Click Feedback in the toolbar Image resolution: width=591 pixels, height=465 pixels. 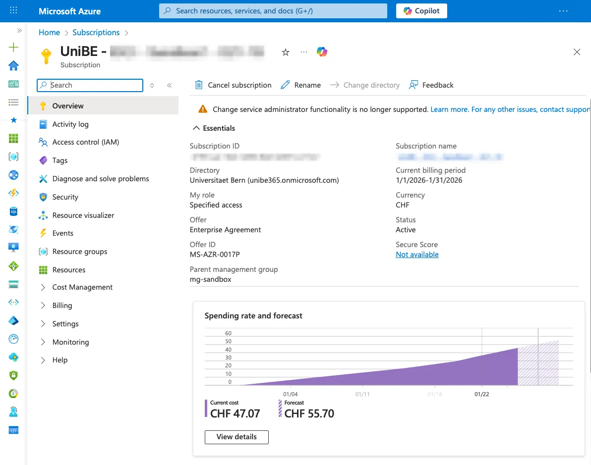coord(431,85)
